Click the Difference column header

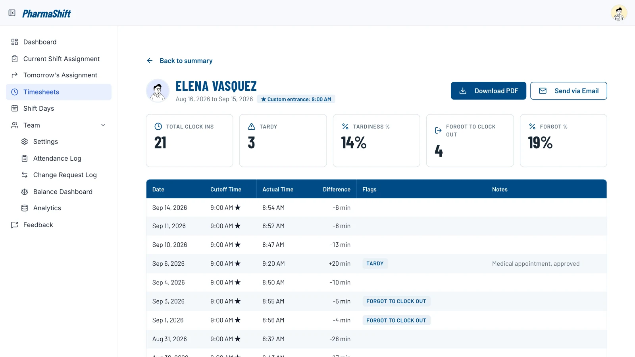[x=337, y=190]
